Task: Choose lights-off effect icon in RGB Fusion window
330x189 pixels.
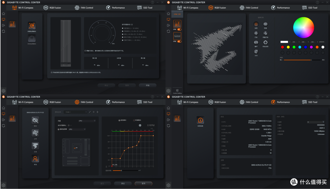Action: (x=256, y=51)
